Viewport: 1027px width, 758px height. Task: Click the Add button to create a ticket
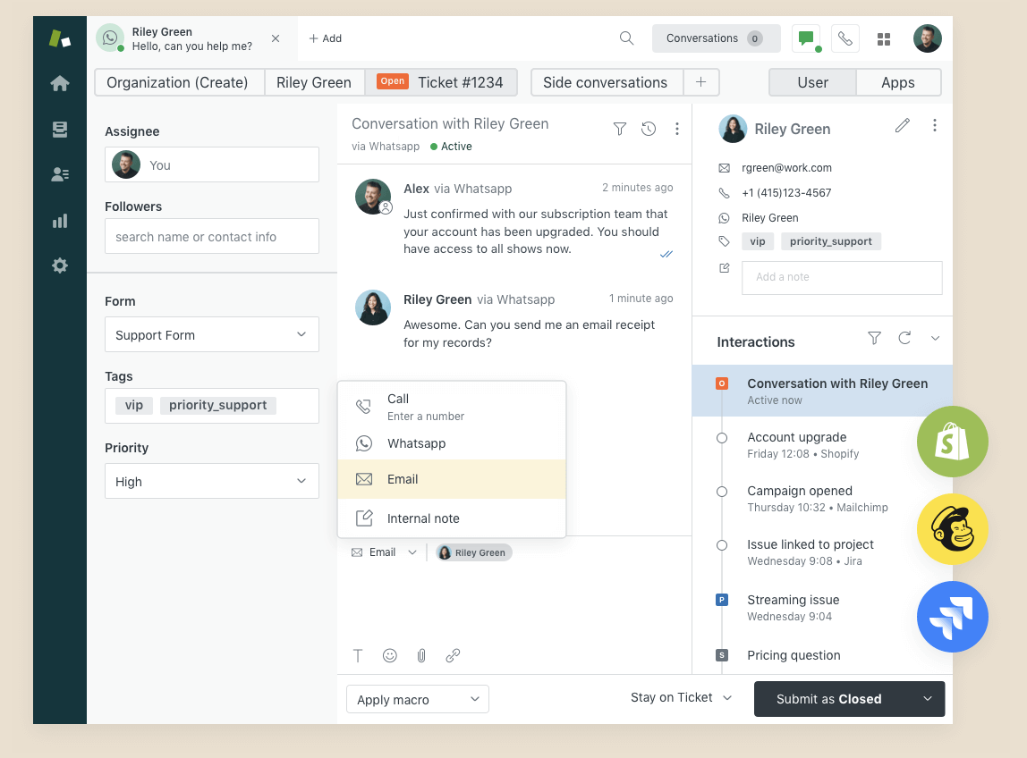coord(325,38)
